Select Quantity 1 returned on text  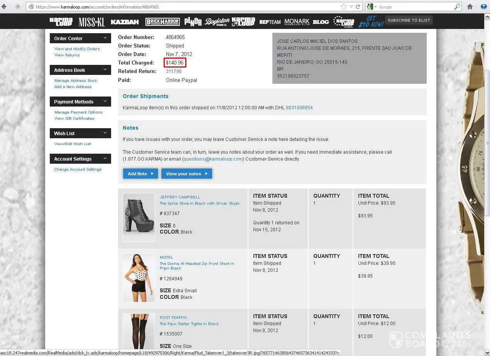[276, 223]
